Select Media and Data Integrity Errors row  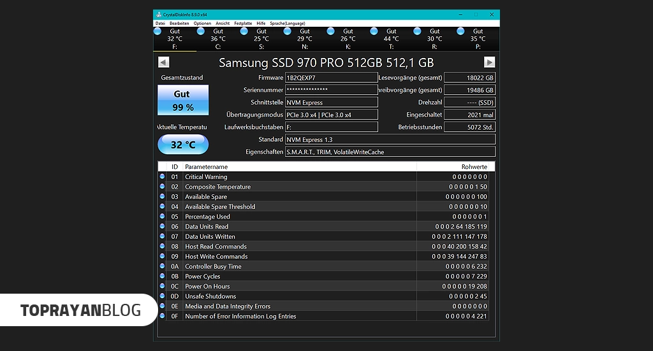click(x=323, y=306)
